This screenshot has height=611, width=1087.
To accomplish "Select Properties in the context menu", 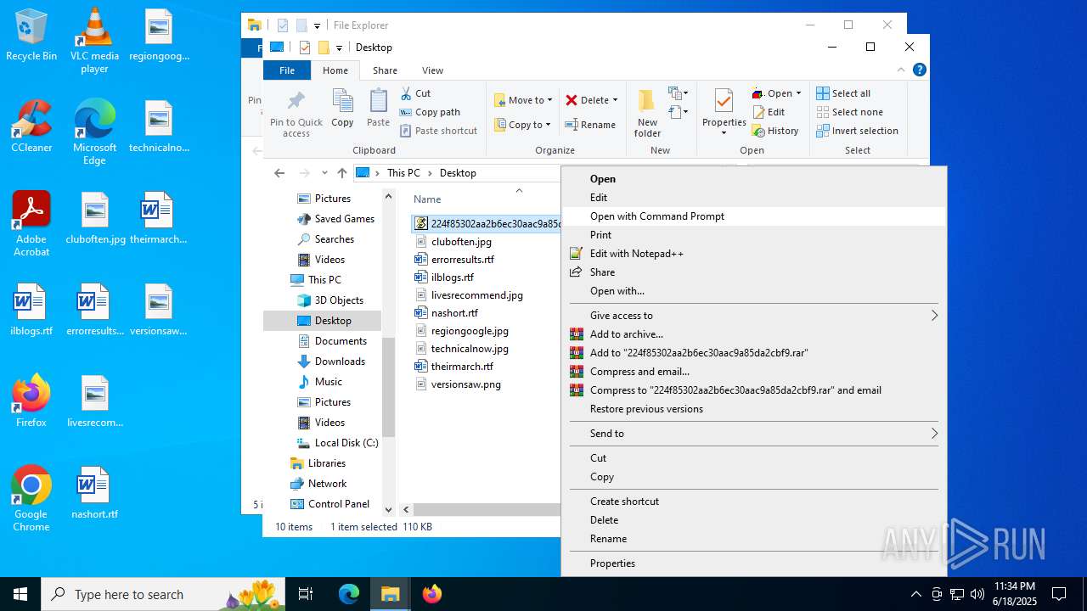I will pyautogui.click(x=754, y=563).
